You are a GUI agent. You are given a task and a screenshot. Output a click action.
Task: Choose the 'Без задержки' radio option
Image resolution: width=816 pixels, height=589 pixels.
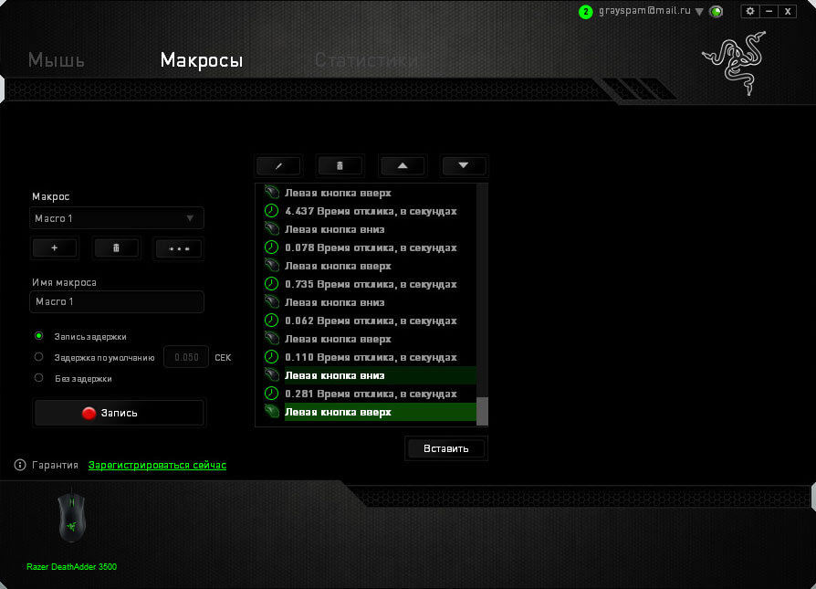(x=38, y=377)
